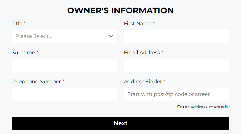
Task: Click the red asterisk beside Title
Action: 25,23
